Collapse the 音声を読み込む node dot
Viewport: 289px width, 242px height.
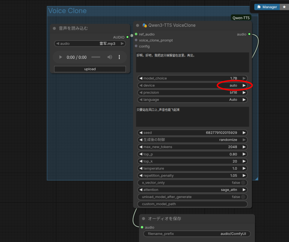54,28
